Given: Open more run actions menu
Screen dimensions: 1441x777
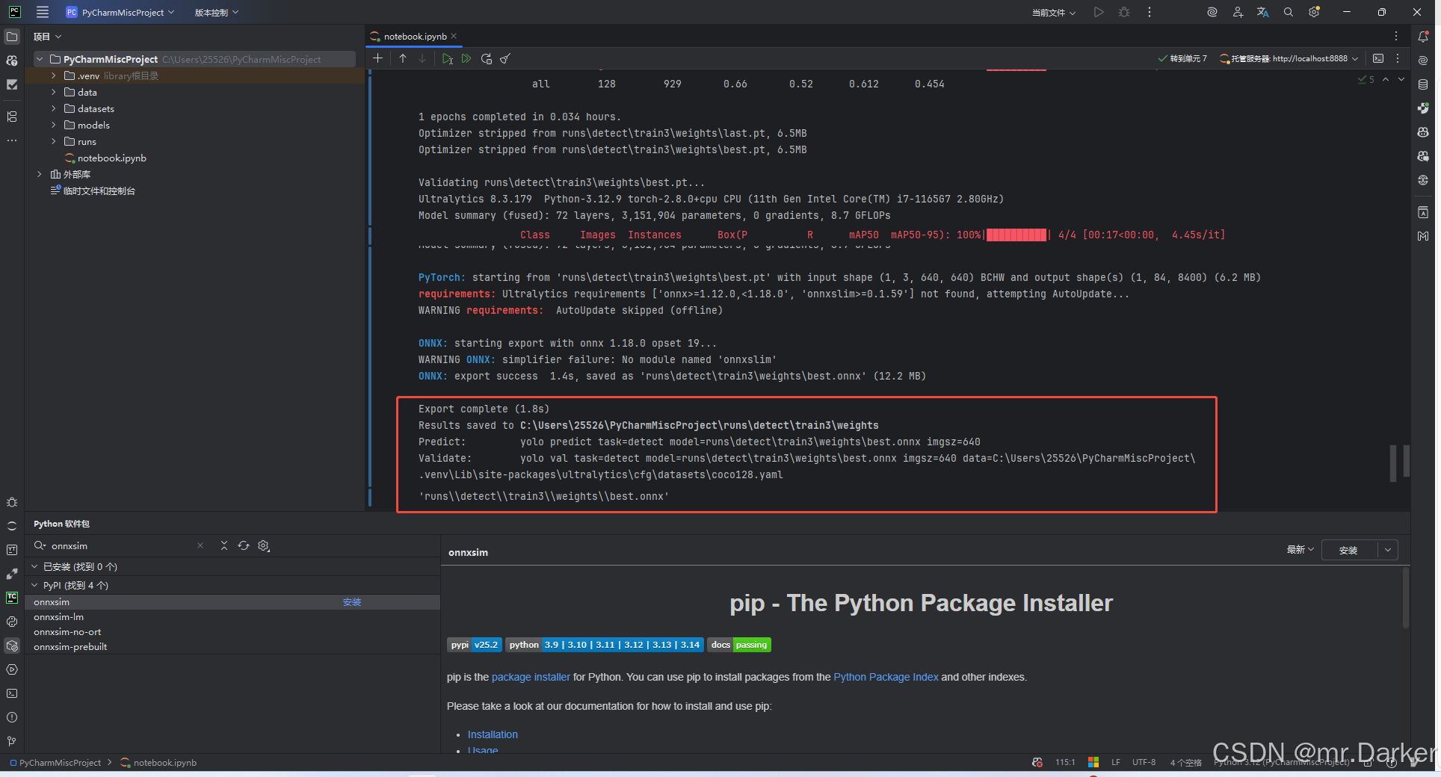Looking at the screenshot, I should (1150, 12).
